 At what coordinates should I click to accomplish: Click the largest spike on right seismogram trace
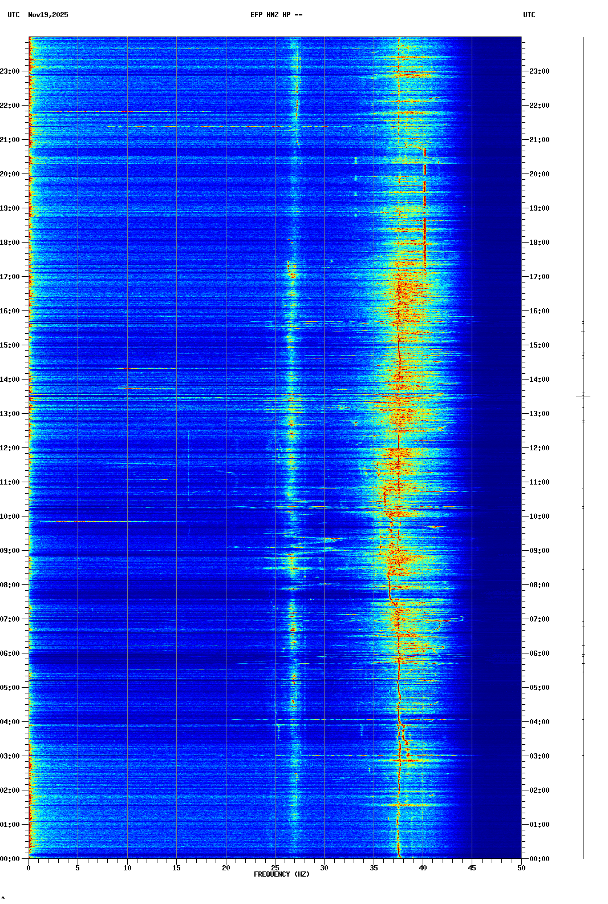pos(583,397)
